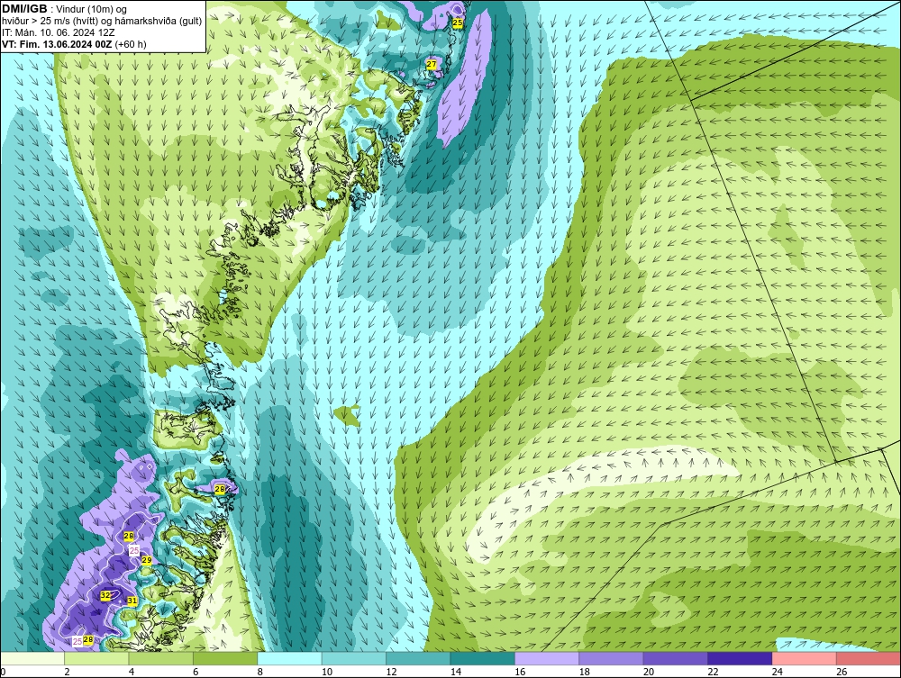Image resolution: width=901 pixels, height=678 pixels.
Task: Click the legend scale number '26'
Action: 842,672
